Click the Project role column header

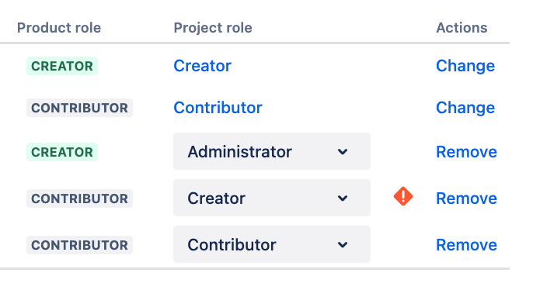point(213,28)
